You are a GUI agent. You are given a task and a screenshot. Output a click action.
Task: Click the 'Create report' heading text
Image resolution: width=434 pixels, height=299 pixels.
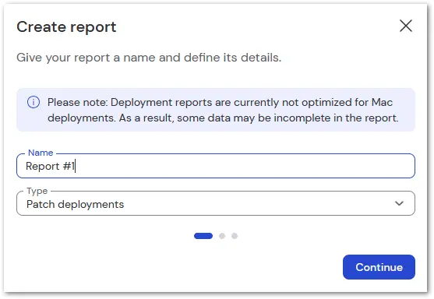[66, 27]
